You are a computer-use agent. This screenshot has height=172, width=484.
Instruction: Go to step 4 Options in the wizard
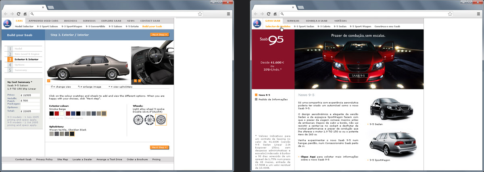[x=19, y=64]
